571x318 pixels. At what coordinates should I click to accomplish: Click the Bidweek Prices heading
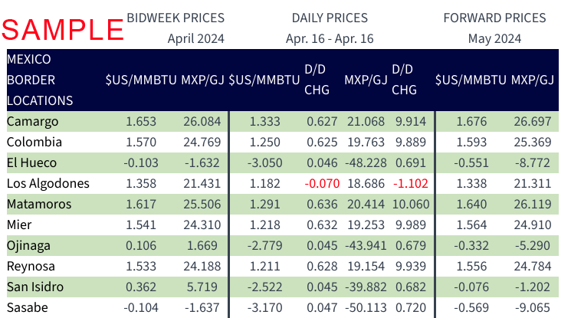[176, 18]
